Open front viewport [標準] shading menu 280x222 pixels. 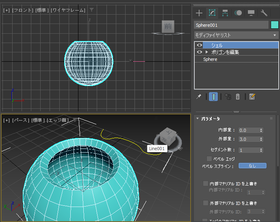[42, 10]
